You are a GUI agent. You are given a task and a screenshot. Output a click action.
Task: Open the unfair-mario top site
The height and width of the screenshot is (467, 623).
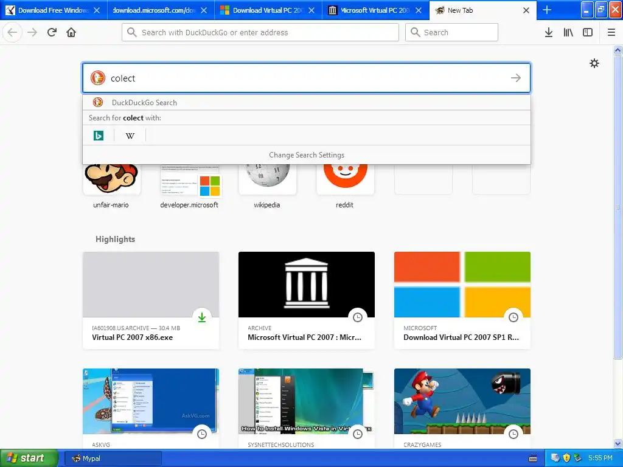click(x=111, y=186)
